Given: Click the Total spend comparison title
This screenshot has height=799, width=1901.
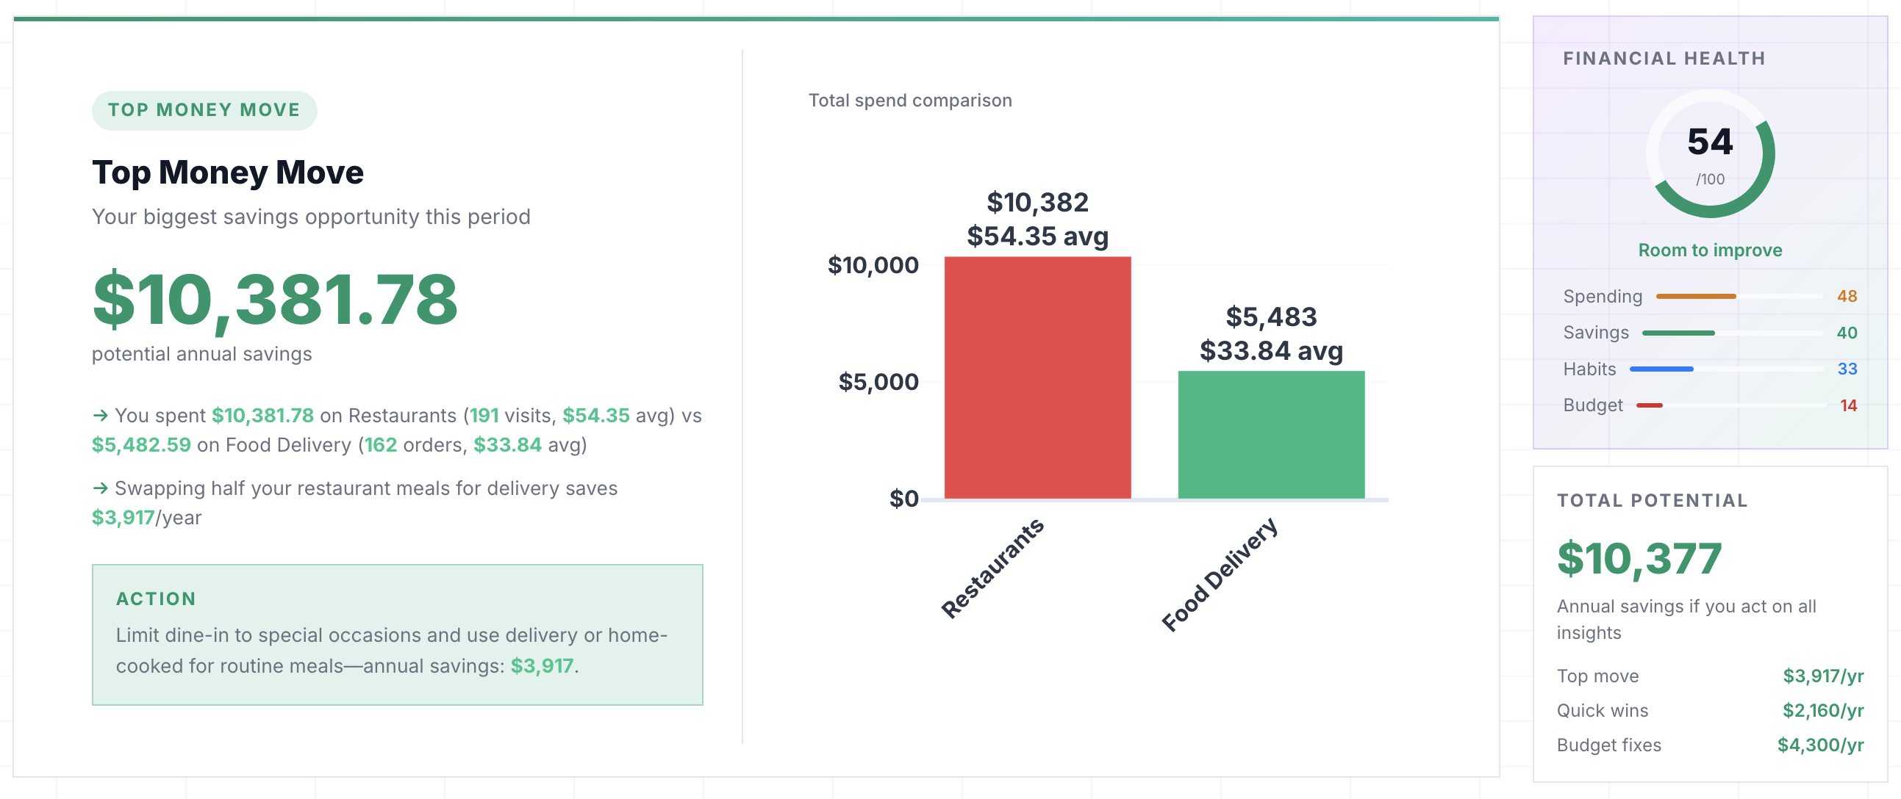Looking at the screenshot, I should (x=910, y=101).
